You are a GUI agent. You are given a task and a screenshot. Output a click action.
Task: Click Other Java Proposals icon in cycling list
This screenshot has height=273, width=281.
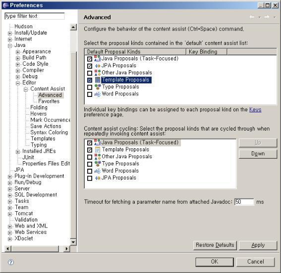97,157
